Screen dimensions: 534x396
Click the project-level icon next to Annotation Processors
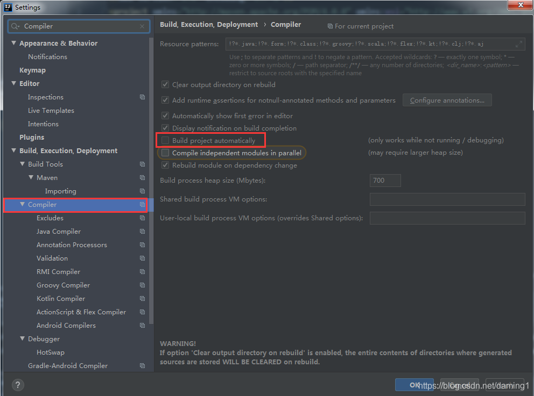(142, 244)
